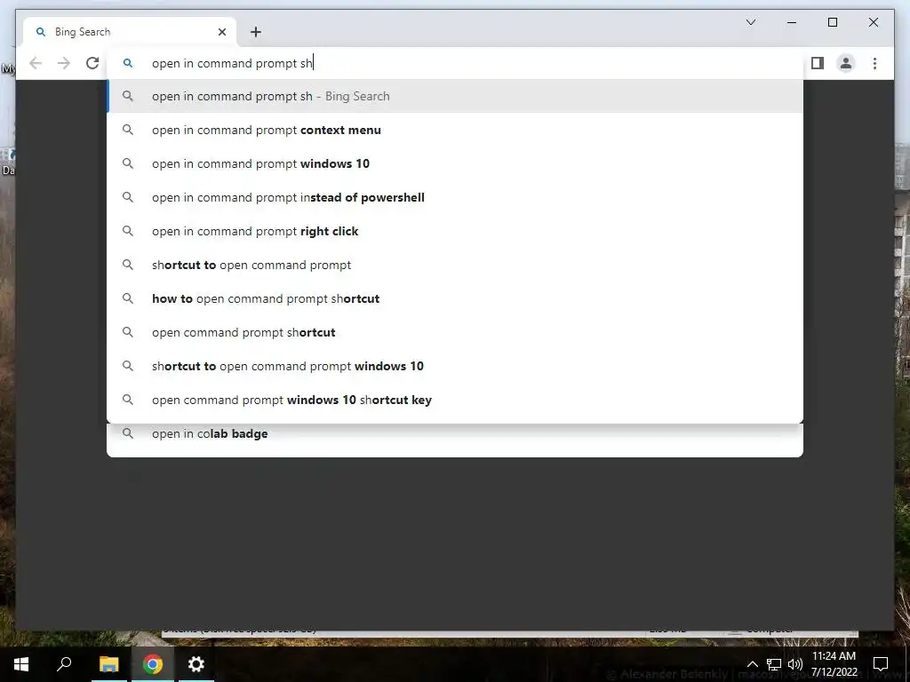Pick suggestion 'open in command prompt right click'

[x=455, y=231]
